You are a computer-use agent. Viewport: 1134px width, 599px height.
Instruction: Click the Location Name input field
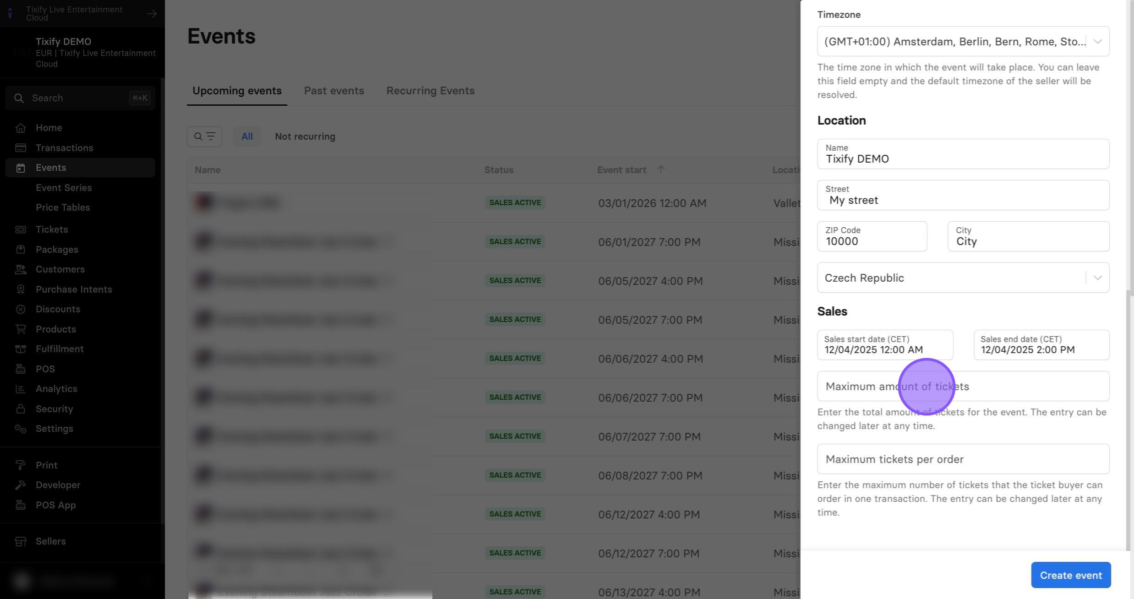963,154
